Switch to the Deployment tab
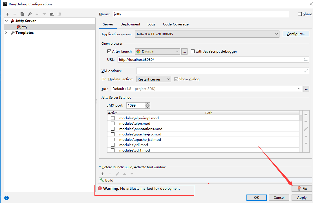Screen dimensions: 313x203 pos(130,24)
